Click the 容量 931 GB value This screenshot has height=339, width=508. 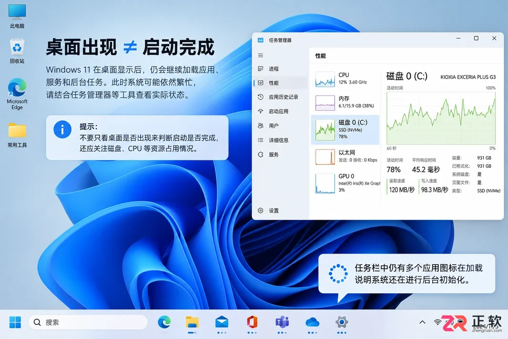pos(484,158)
